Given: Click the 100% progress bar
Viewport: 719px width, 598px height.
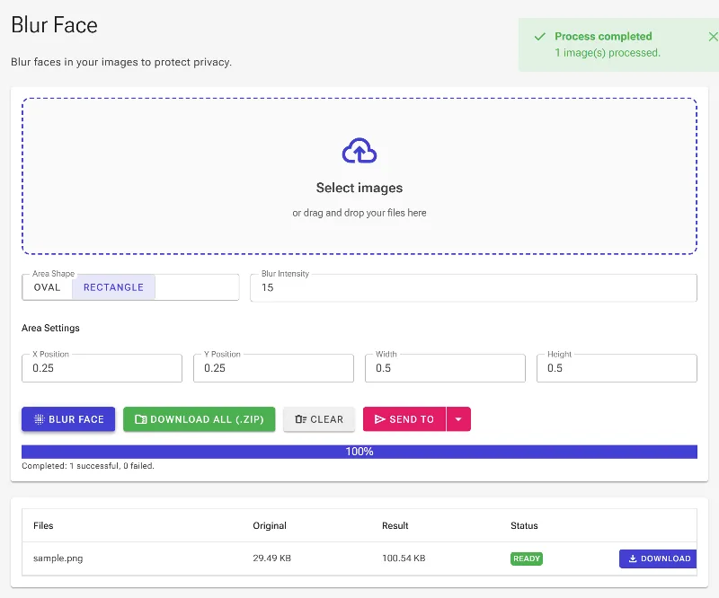Looking at the screenshot, I should pos(359,452).
